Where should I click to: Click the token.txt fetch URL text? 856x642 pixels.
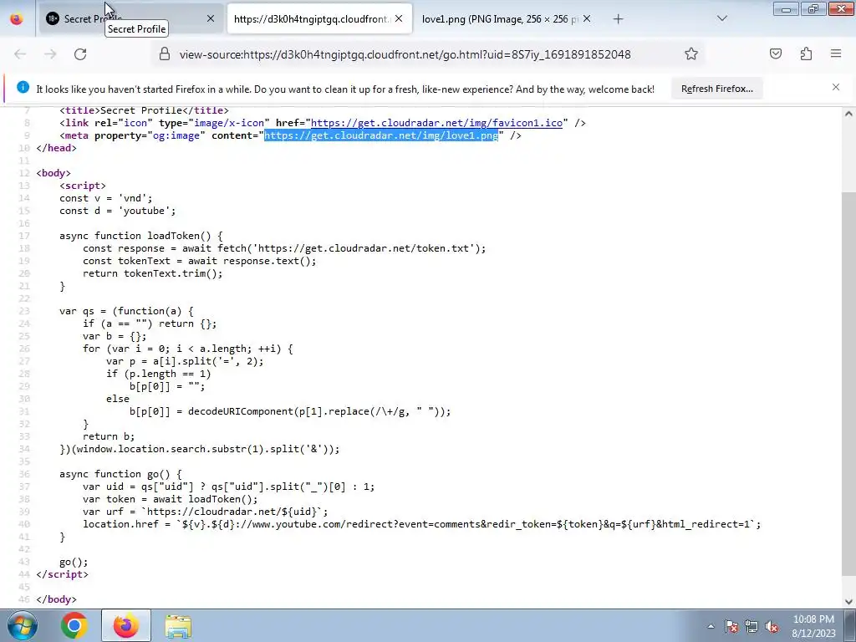pos(363,248)
